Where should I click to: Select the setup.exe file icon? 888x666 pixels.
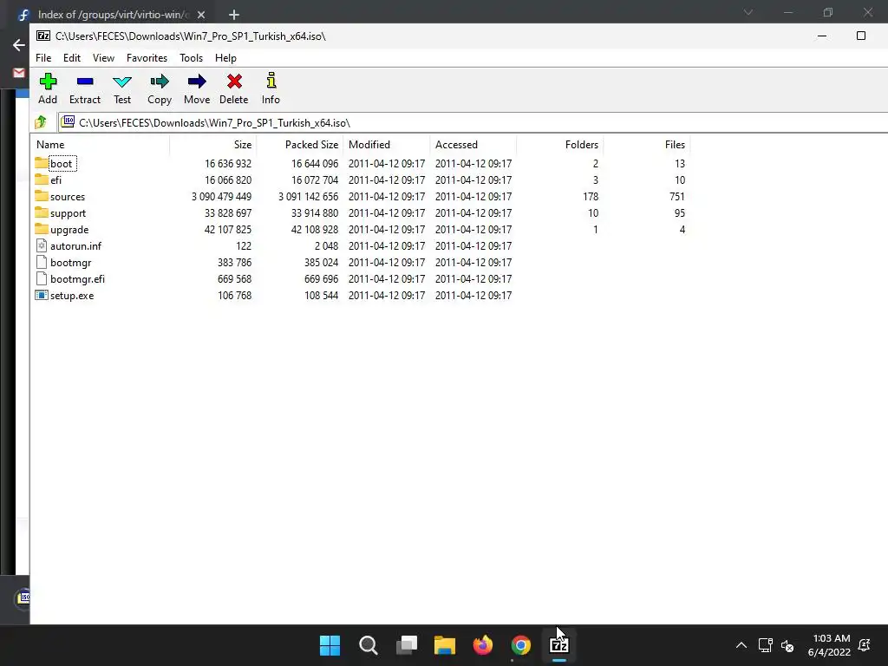tap(42, 295)
